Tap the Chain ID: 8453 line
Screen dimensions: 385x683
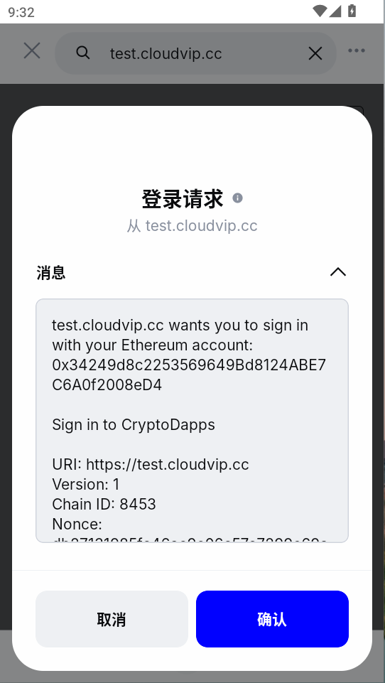[x=104, y=504]
